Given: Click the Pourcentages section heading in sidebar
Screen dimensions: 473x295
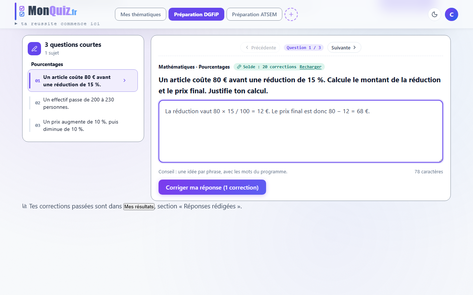Looking at the screenshot, I should [x=47, y=64].
